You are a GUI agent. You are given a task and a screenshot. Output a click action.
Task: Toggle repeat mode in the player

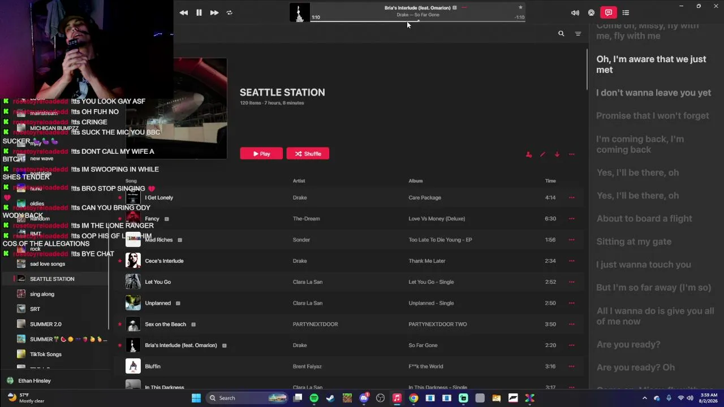(230, 12)
